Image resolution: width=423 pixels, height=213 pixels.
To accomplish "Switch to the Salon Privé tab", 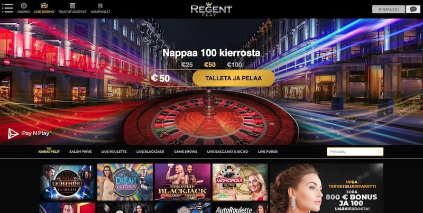I will click(80, 152).
